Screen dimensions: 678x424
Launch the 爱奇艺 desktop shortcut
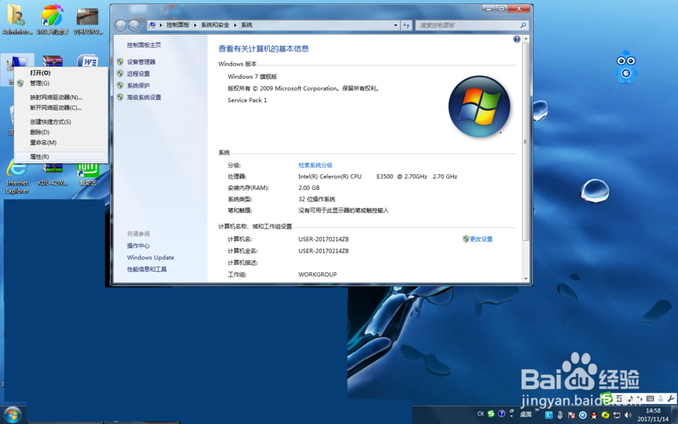[87, 175]
